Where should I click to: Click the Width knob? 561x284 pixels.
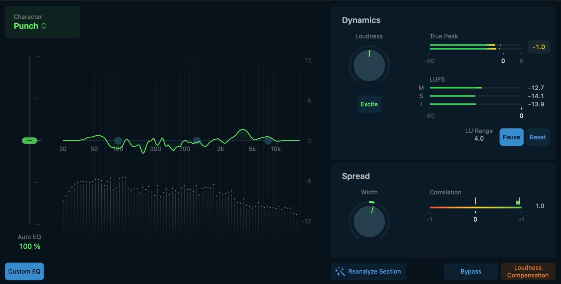[x=369, y=221]
